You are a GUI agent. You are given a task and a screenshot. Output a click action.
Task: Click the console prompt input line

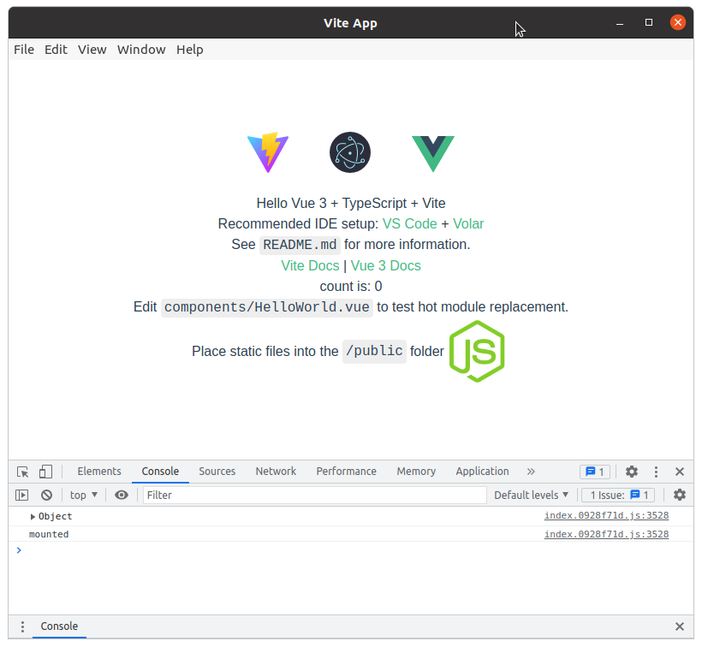click(x=351, y=550)
